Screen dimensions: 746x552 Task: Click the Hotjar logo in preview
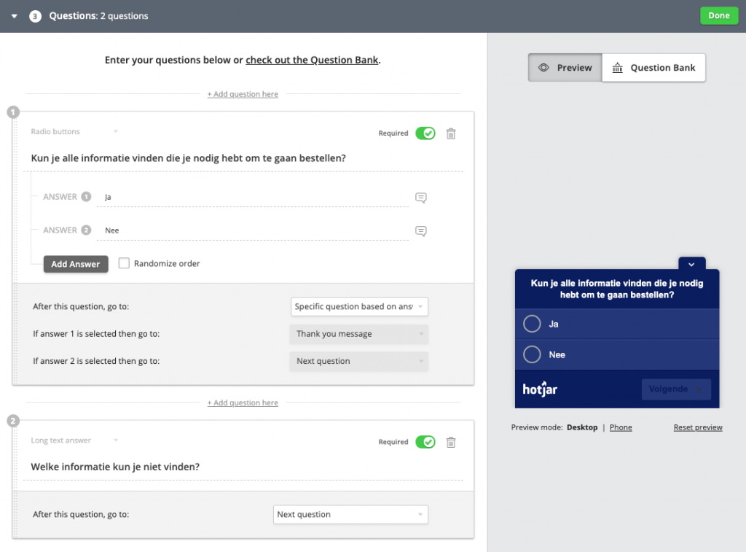540,389
